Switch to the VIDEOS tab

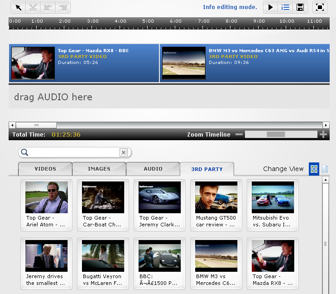[x=45, y=169]
